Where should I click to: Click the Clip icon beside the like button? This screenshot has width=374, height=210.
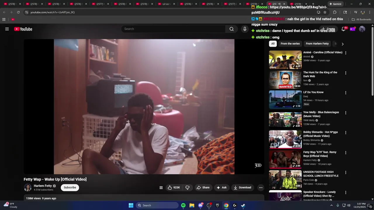point(161,188)
